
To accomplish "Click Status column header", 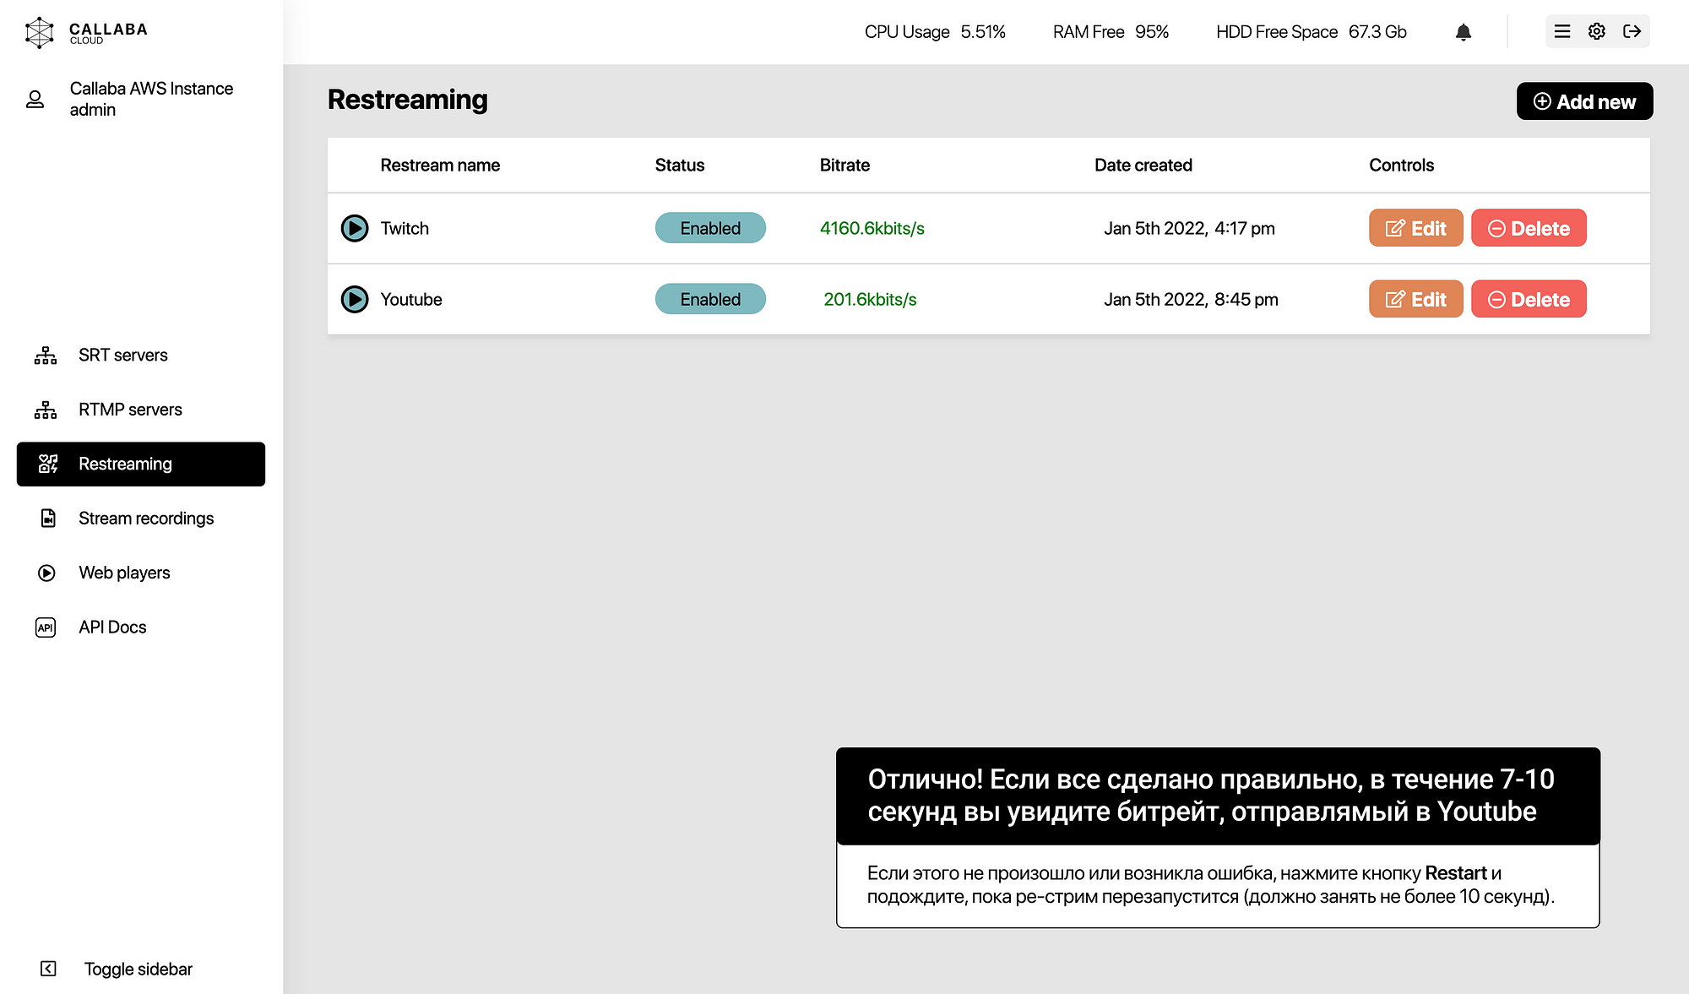I will [x=680, y=165].
